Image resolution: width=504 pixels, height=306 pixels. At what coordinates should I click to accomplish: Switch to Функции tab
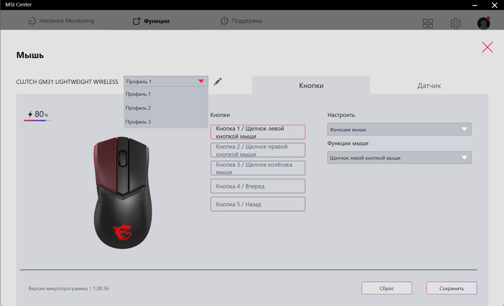151,21
